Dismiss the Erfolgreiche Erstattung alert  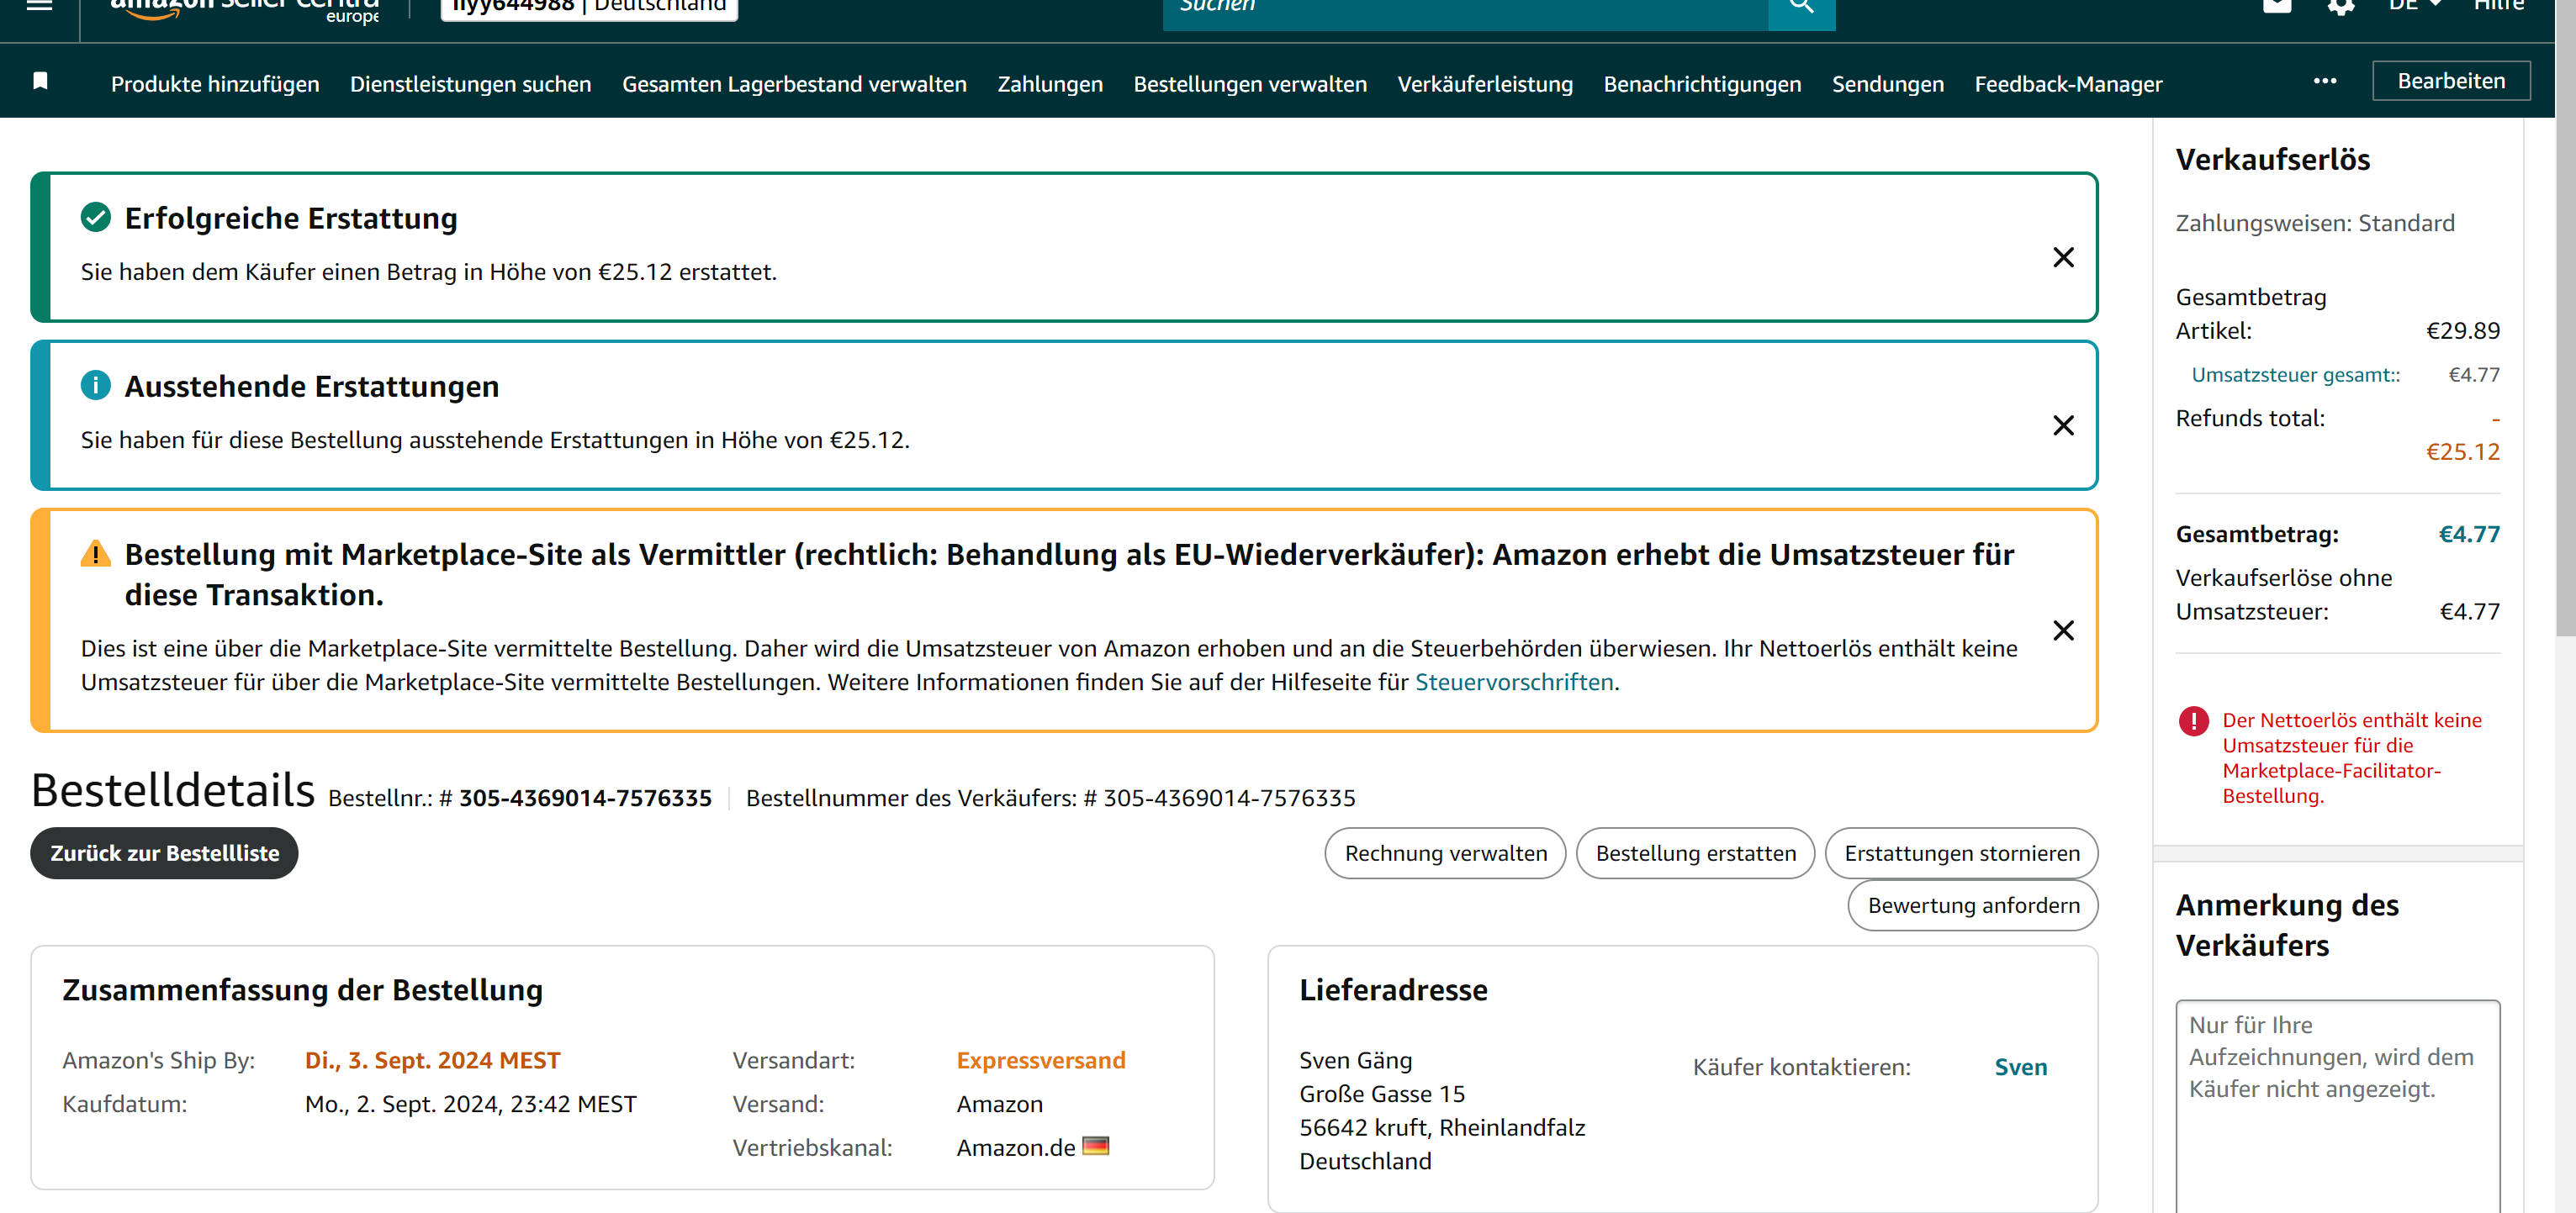tap(2063, 258)
